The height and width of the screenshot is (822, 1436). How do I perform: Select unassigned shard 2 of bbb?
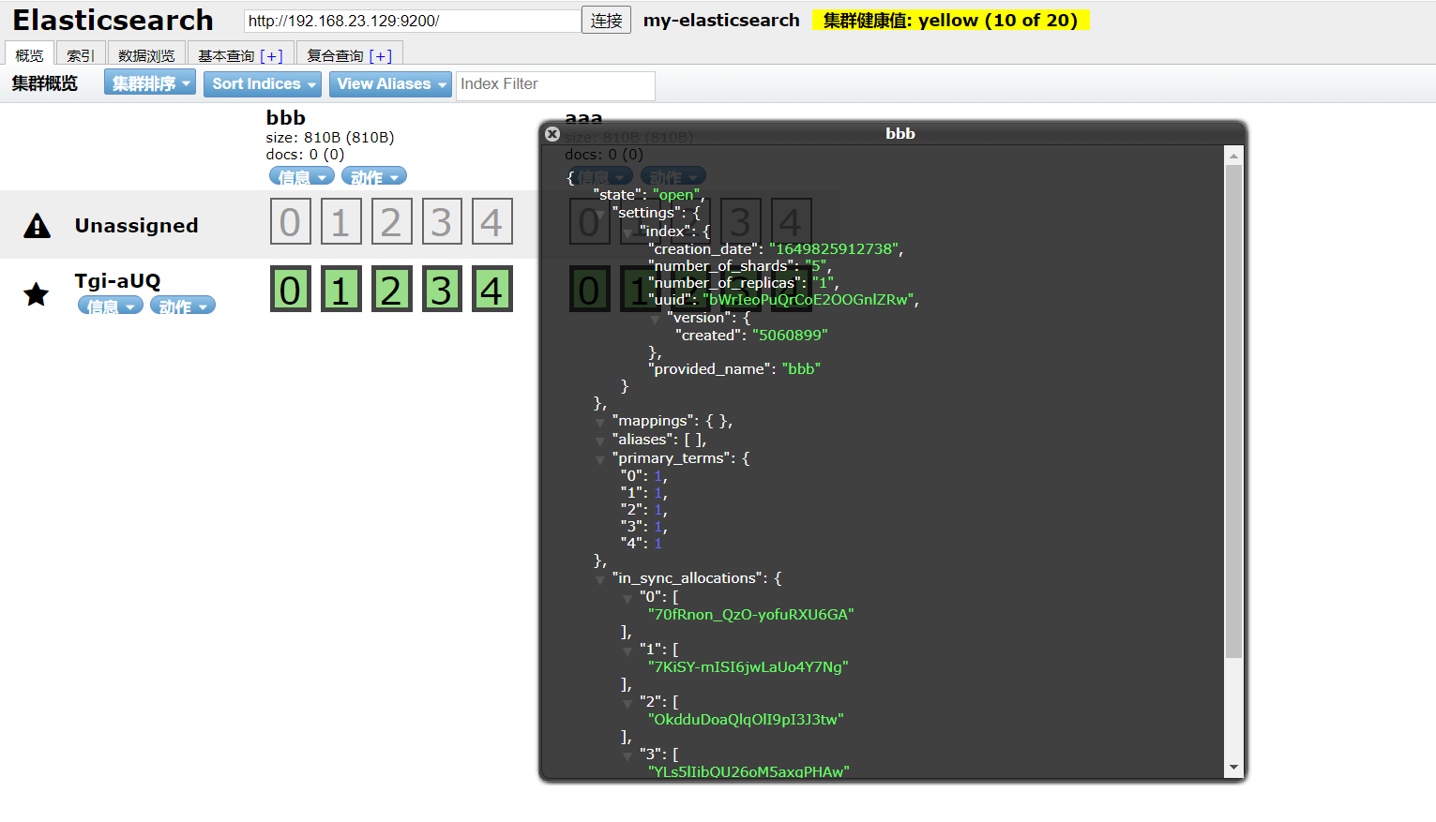[391, 222]
